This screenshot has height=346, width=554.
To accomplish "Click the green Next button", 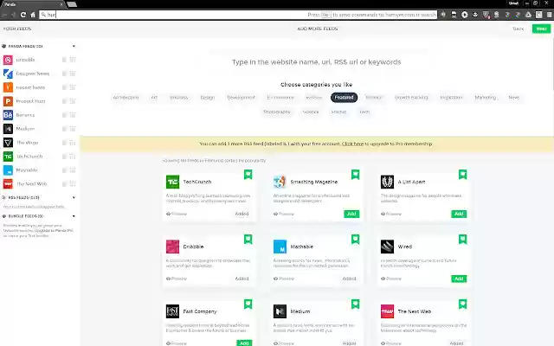I will 541,29.
